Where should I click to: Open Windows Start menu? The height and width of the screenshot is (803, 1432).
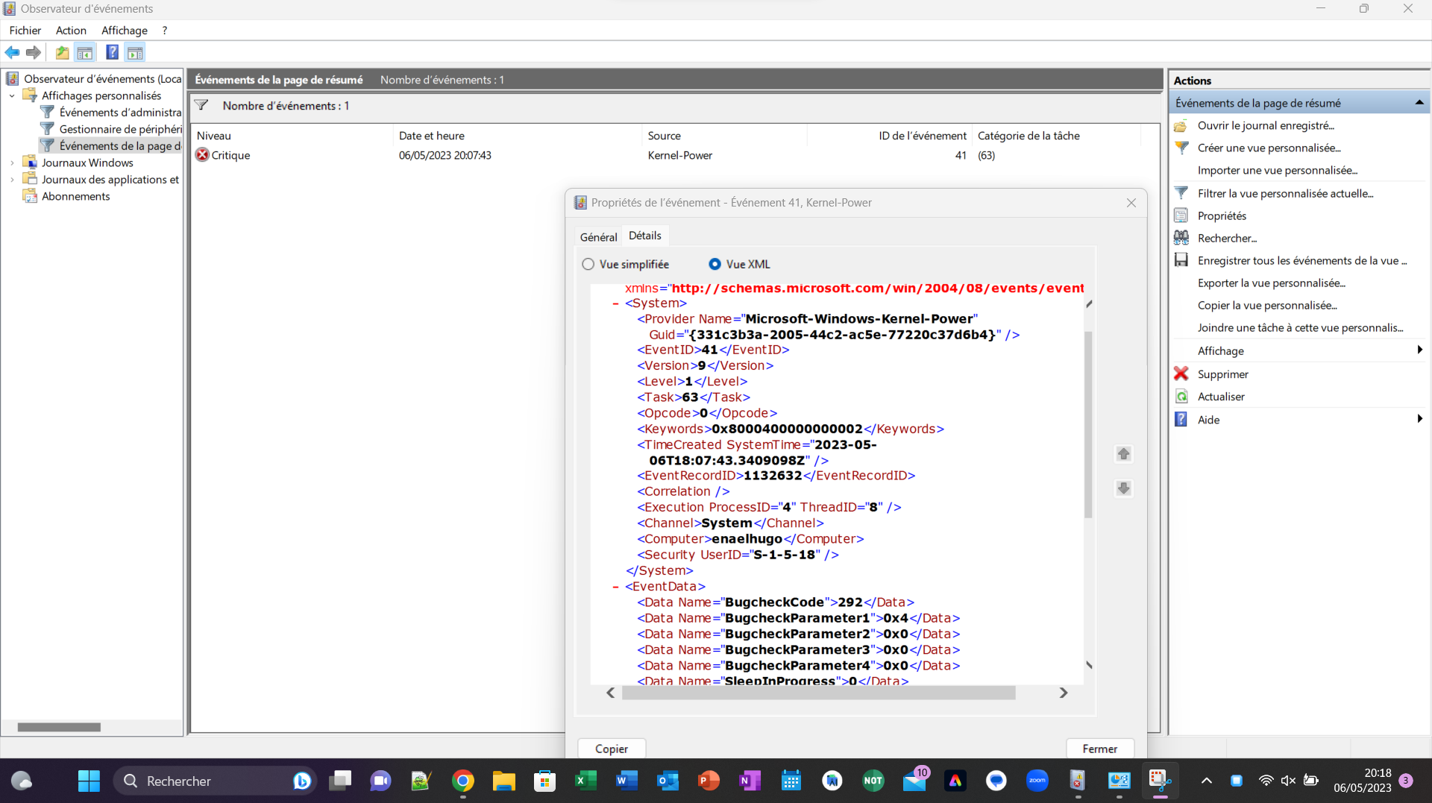pyautogui.click(x=89, y=781)
